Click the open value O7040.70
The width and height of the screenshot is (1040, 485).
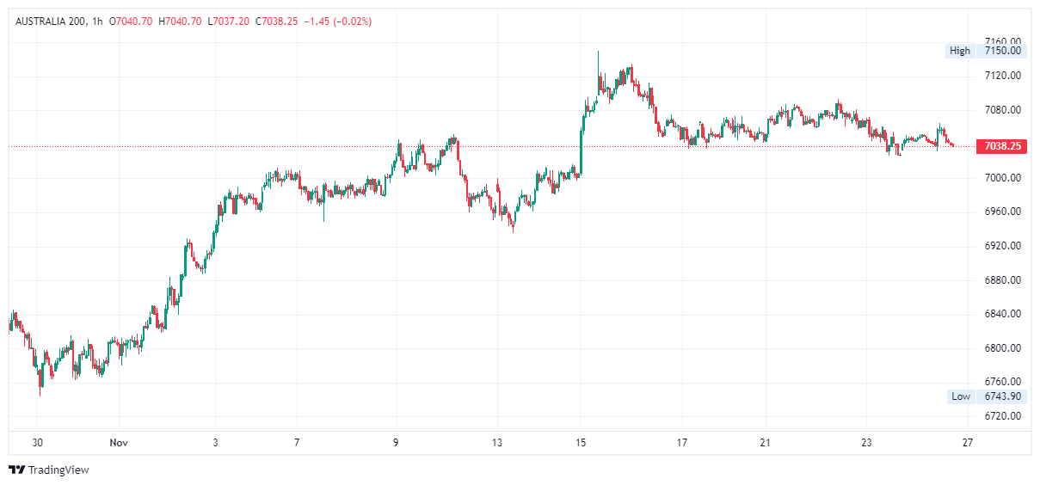[x=132, y=21]
